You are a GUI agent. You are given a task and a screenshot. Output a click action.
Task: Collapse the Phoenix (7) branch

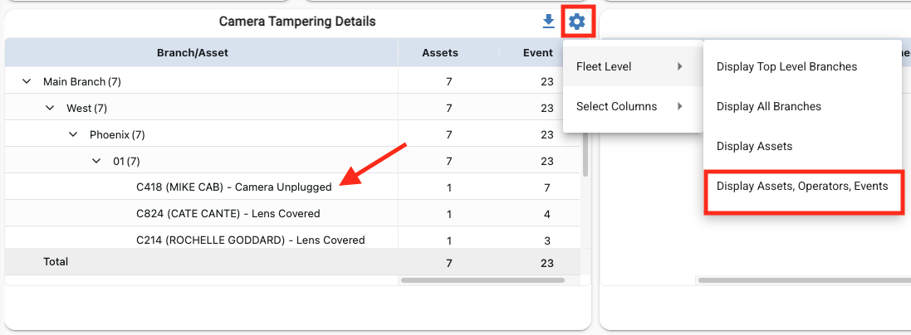click(x=73, y=134)
